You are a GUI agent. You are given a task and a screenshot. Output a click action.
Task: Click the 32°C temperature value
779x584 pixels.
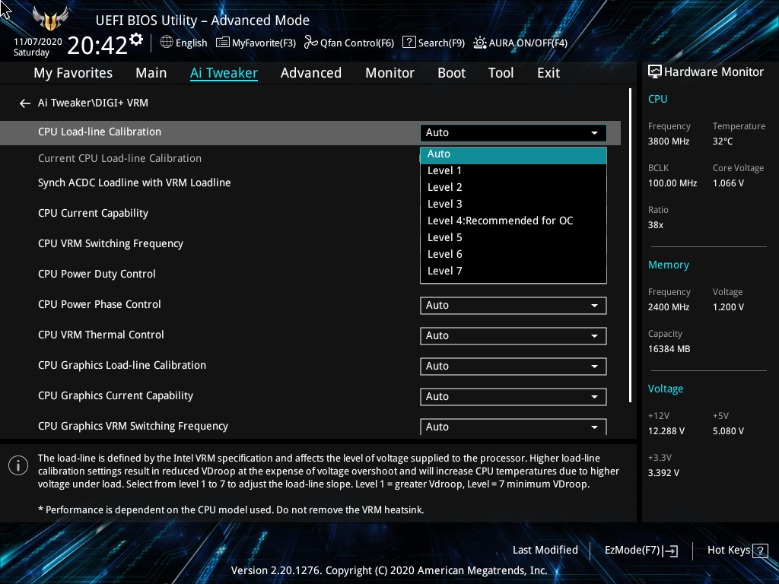coord(723,141)
